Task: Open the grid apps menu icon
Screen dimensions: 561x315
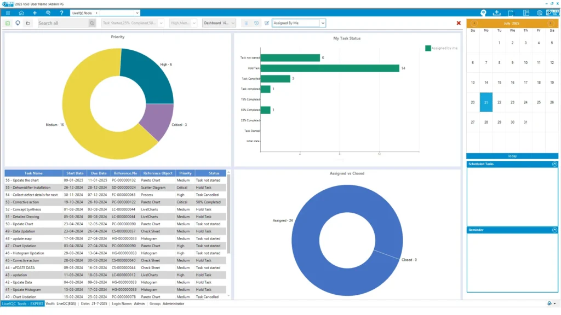Action: click(8, 13)
